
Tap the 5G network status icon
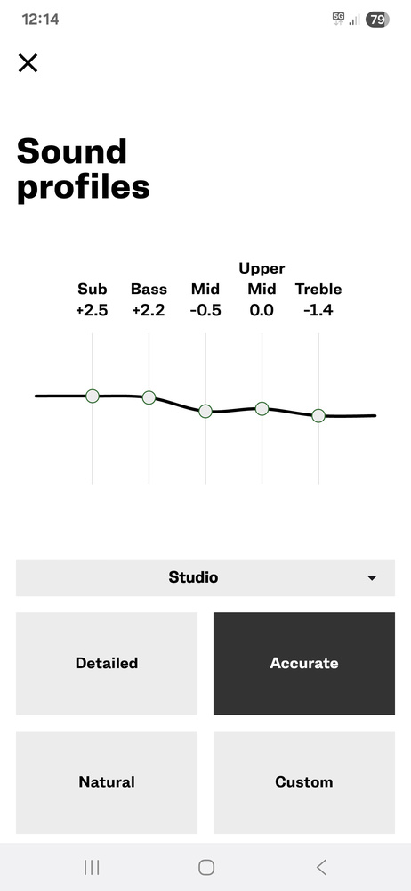(338, 19)
